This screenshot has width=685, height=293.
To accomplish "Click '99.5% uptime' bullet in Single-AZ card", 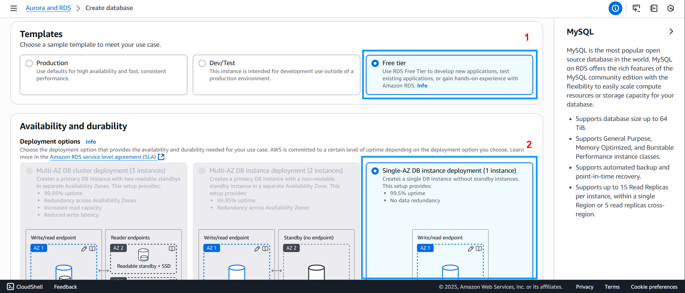I will point(408,193).
